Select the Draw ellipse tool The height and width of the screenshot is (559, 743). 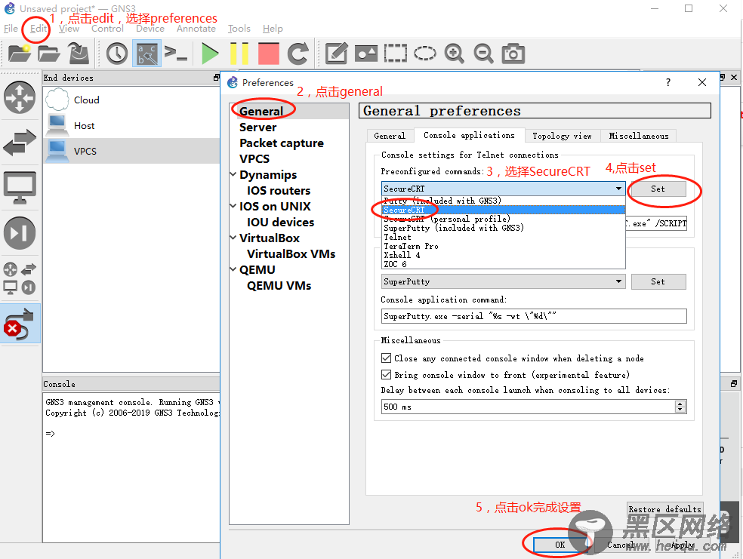pos(425,53)
